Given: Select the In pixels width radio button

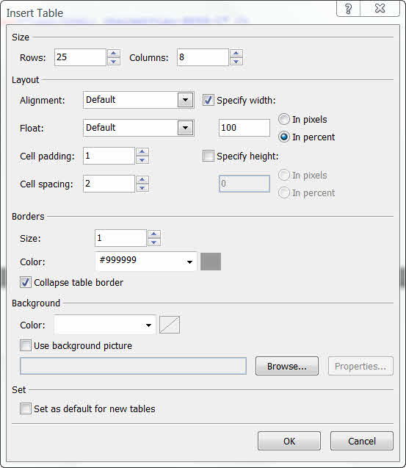Looking at the screenshot, I should [284, 119].
